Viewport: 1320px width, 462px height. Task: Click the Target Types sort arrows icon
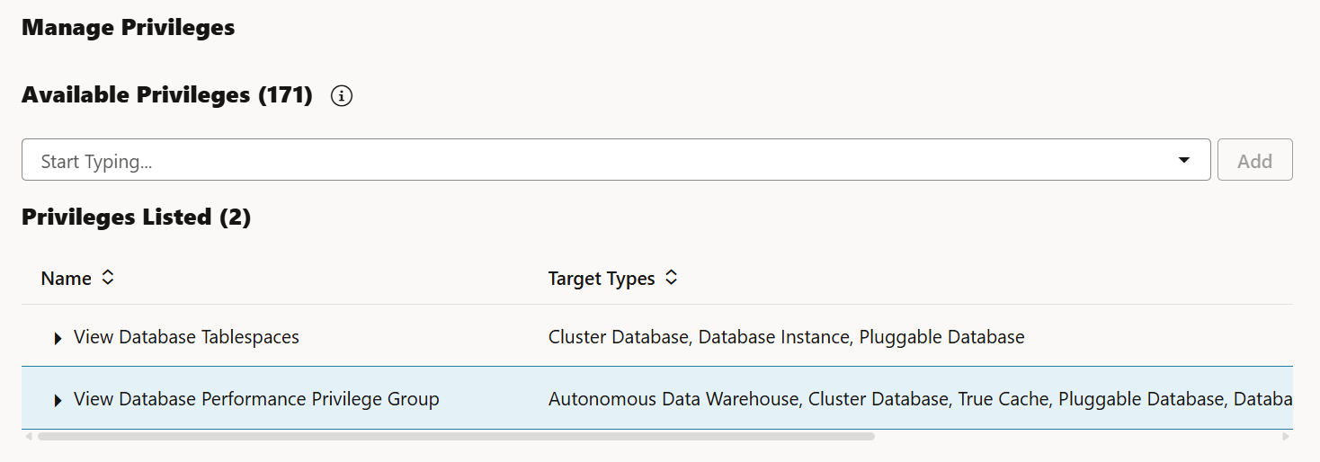(x=671, y=278)
